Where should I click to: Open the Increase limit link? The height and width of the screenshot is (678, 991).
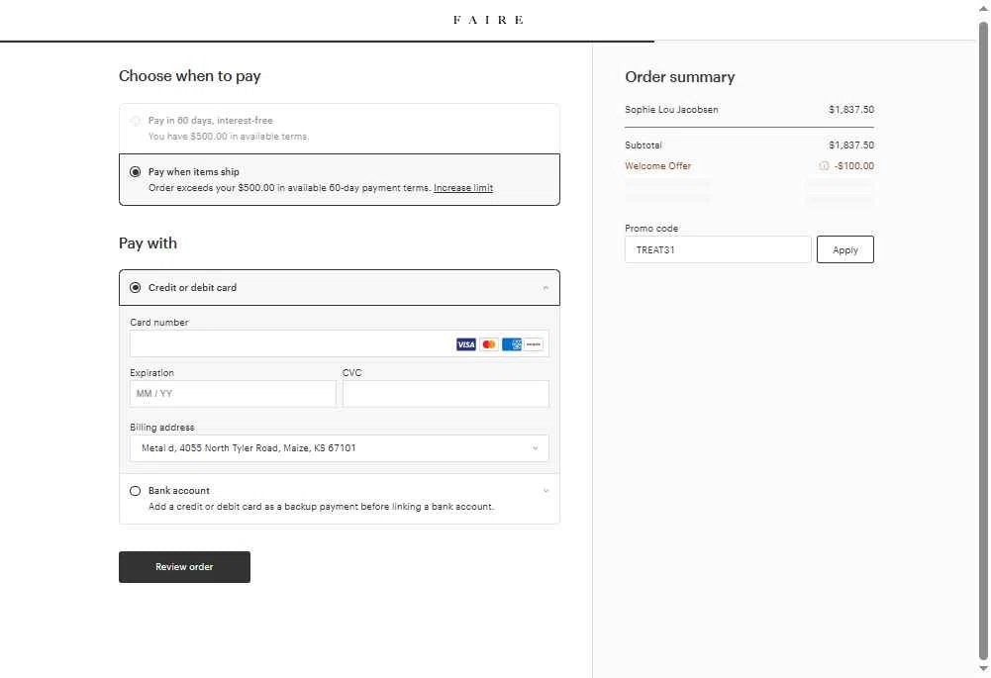tap(463, 188)
